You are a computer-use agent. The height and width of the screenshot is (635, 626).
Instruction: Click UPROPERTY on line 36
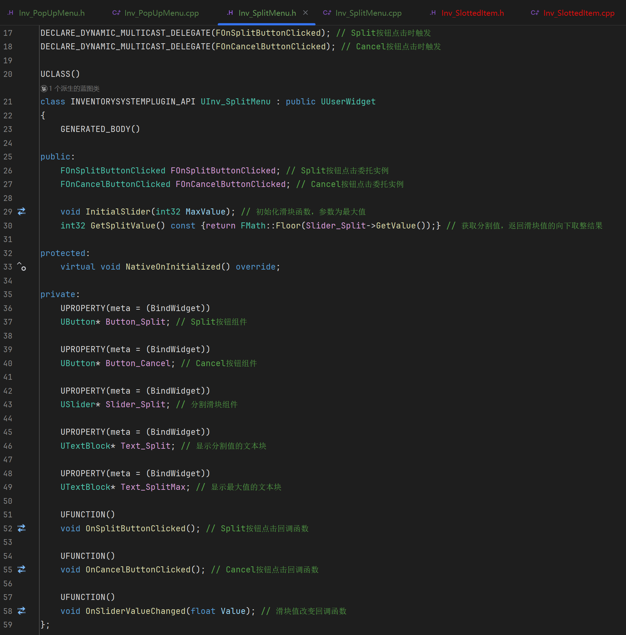83,308
